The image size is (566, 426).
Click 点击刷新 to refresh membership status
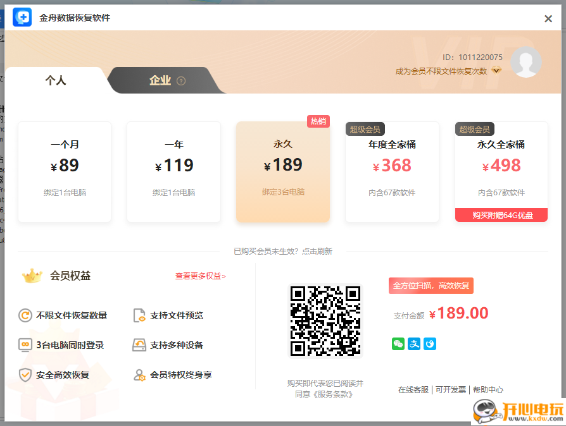coord(317,251)
